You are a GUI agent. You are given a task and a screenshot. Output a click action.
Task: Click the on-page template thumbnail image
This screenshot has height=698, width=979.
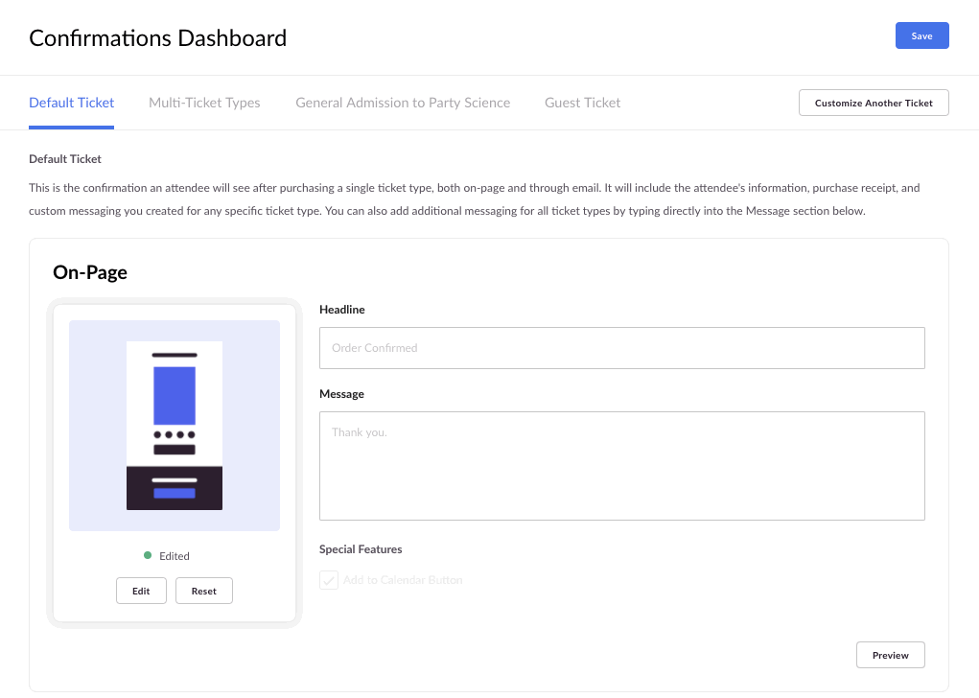coord(175,426)
